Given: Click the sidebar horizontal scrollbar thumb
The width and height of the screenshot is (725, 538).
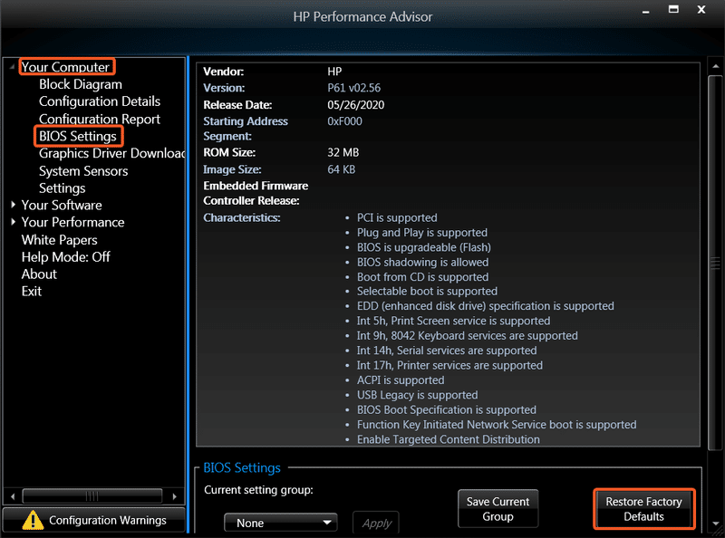Looking at the screenshot, I should click(x=92, y=496).
